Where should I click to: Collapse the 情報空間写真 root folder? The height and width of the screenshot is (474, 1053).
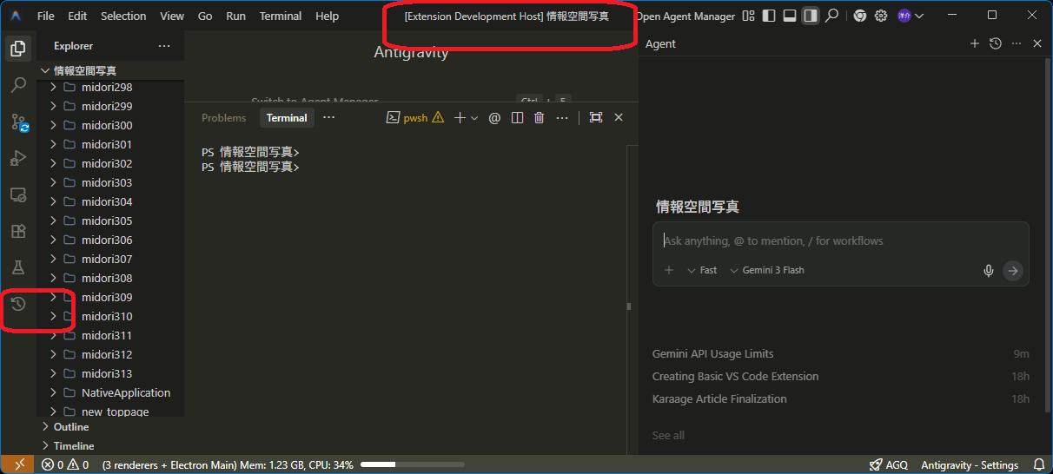click(x=109, y=70)
